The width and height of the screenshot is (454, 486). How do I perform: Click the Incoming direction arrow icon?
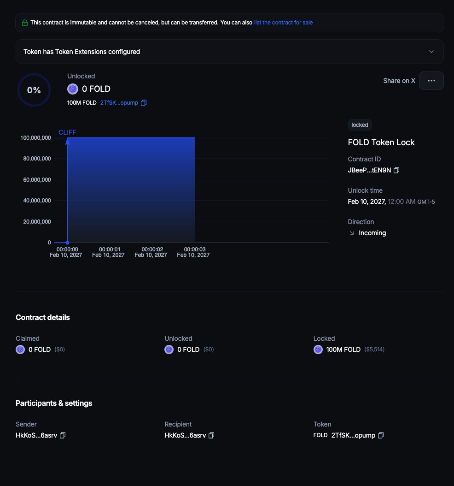[x=351, y=233]
